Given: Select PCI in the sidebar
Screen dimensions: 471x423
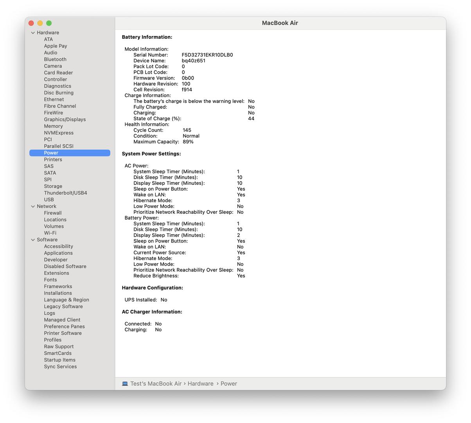Looking at the screenshot, I should 48,139.
